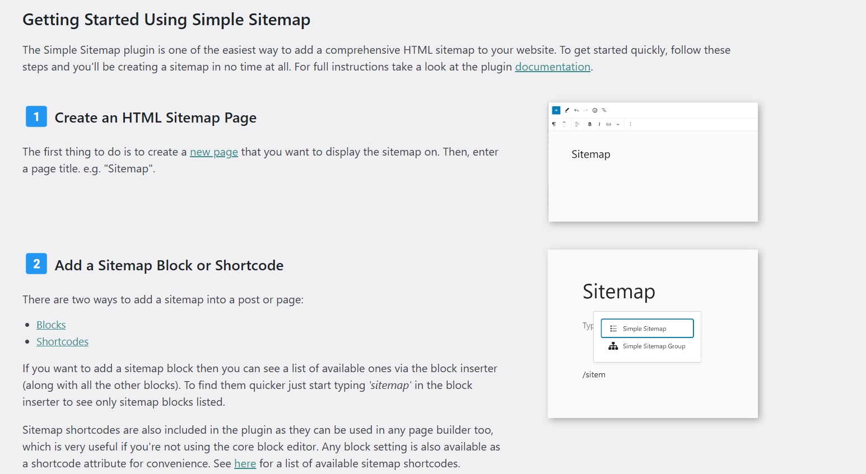Click the blue step 1 number badge
The image size is (866, 474).
pos(36,116)
